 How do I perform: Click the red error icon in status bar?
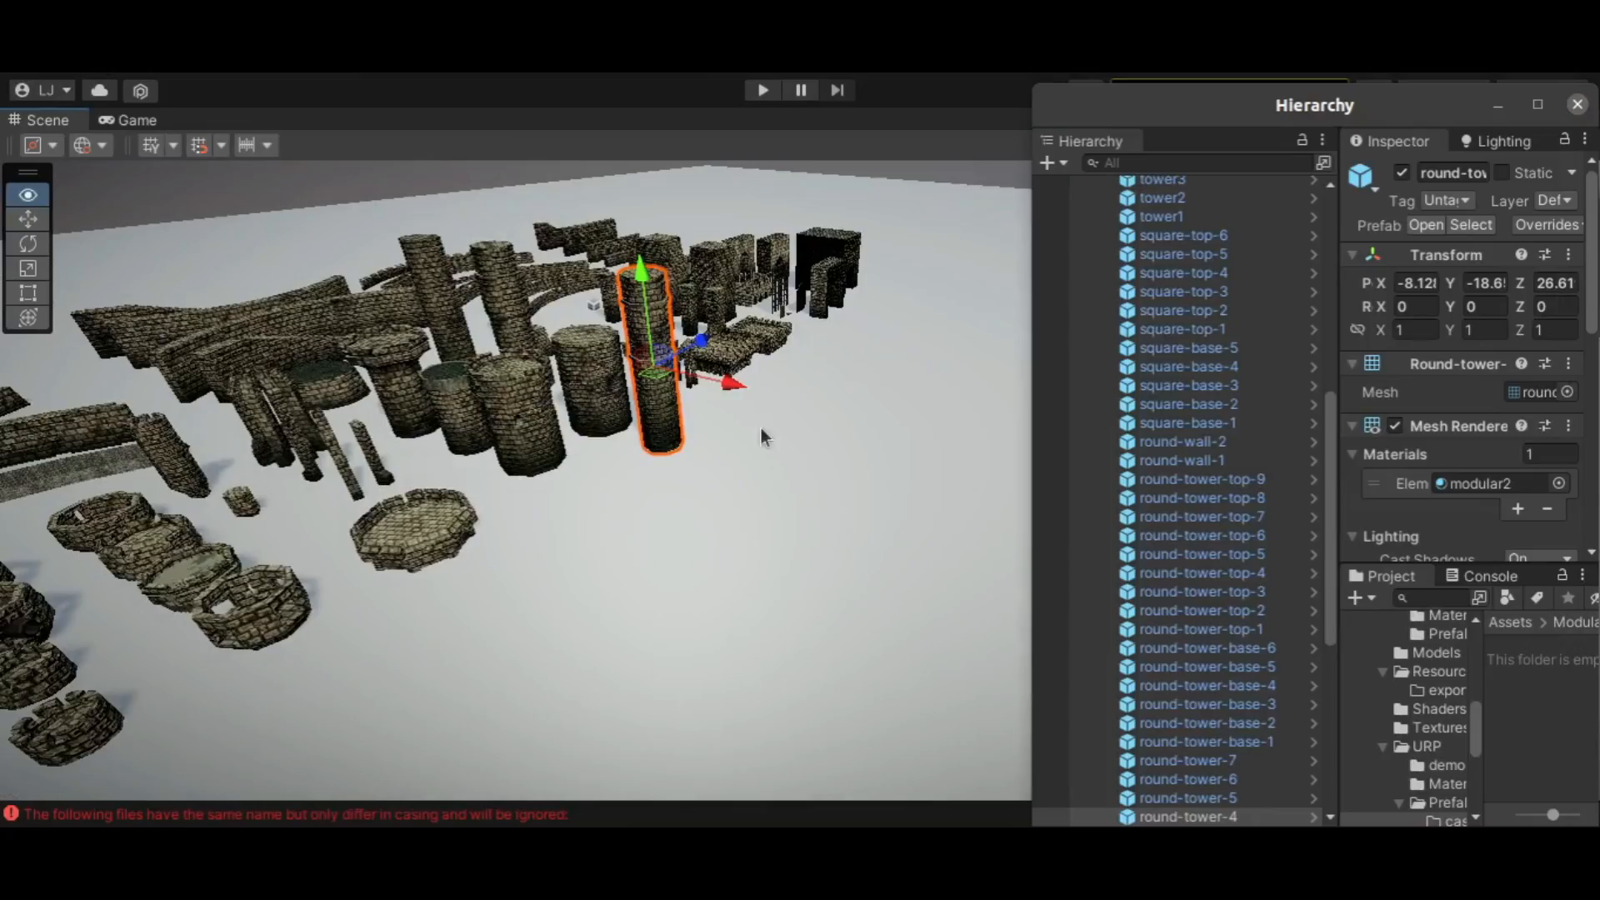[11, 813]
